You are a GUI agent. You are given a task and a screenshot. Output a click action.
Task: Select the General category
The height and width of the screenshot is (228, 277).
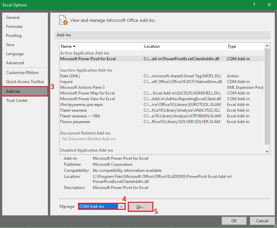click(x=13, y=17)
